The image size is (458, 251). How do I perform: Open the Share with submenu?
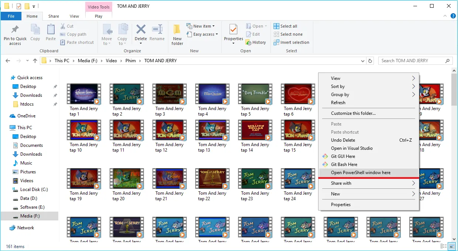tap(369, 183)
